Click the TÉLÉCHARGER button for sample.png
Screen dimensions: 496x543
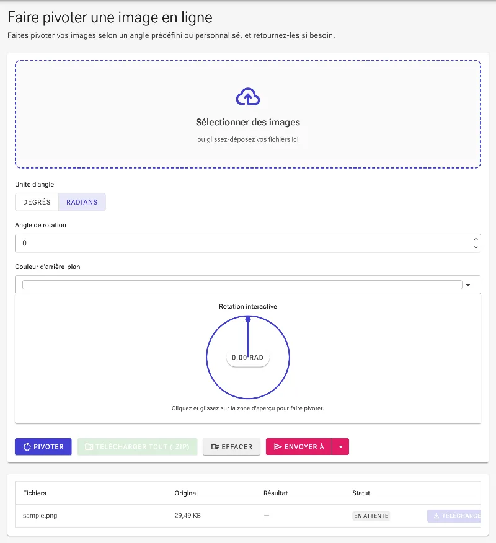pyautogui.click(x=454, y=516)
